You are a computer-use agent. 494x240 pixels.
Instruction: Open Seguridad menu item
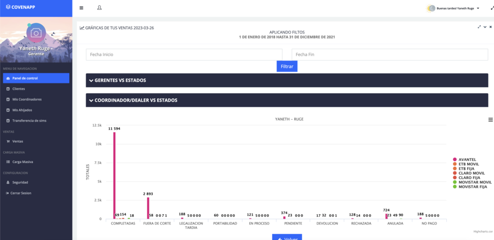tap(36, 182)
